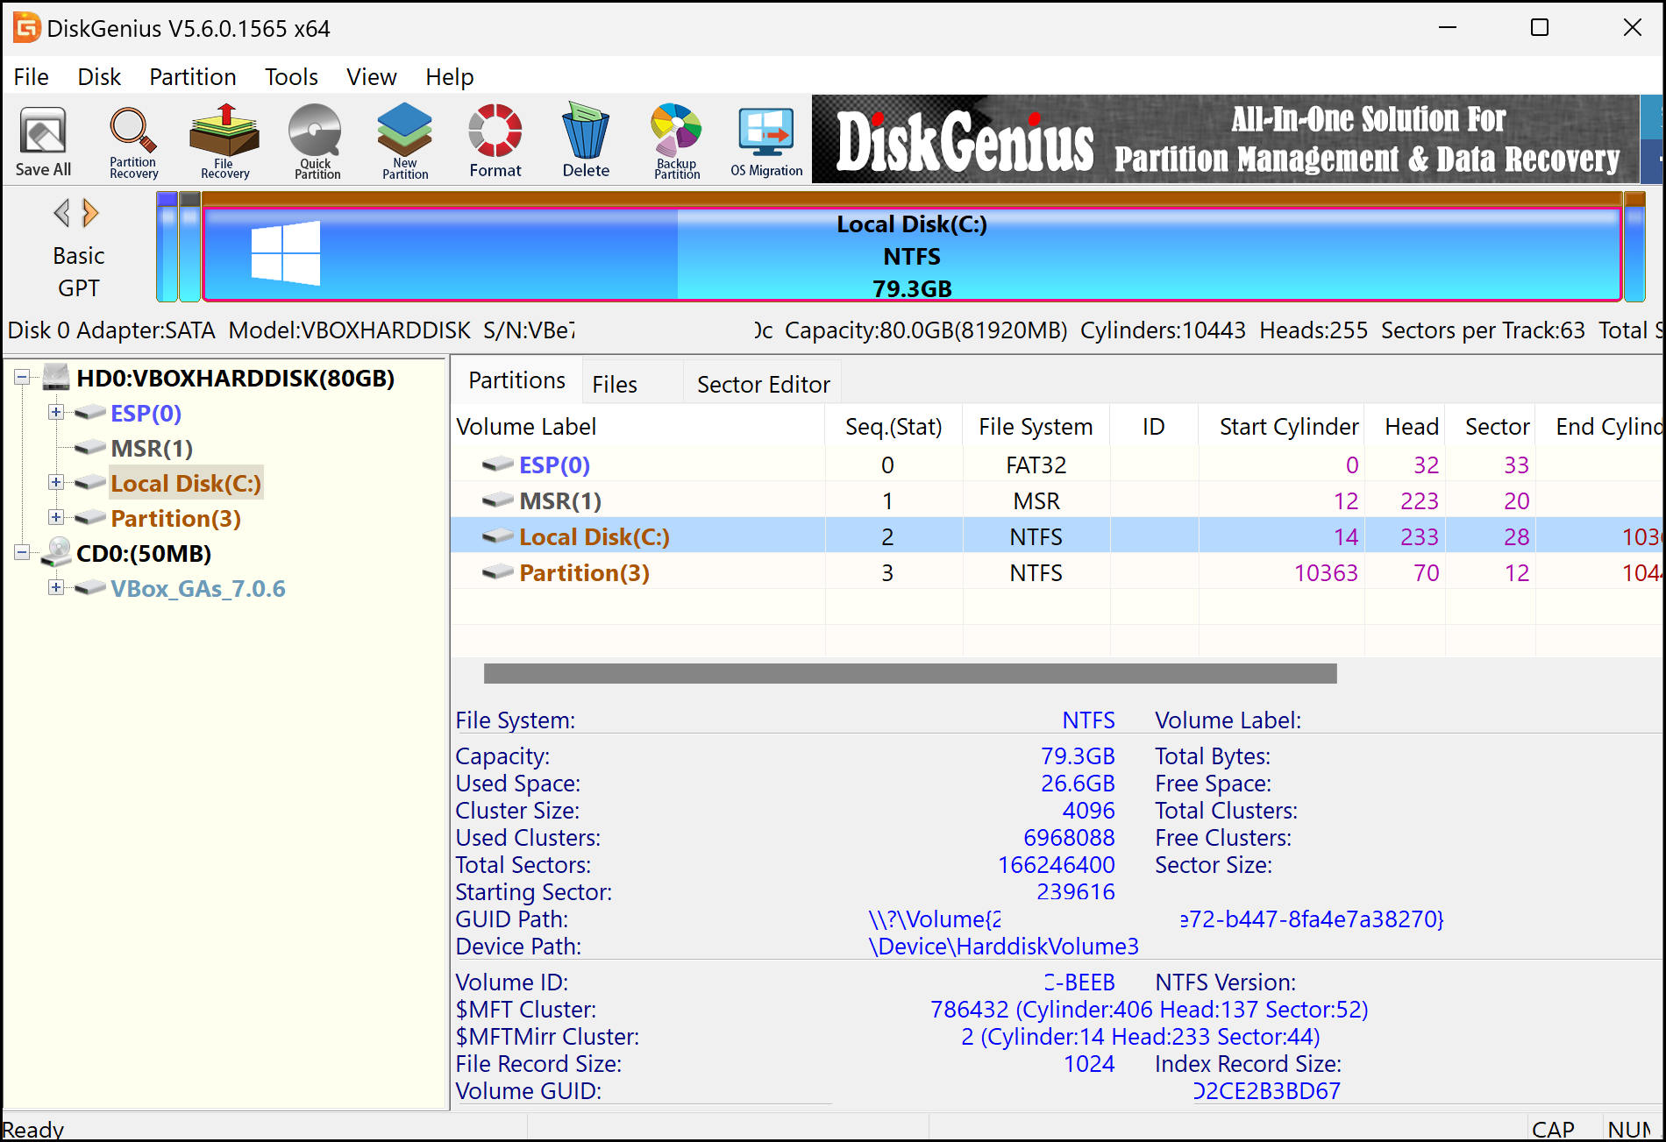Click the \Device\HarddiskVolume3 device path value

pos(1003,947)
